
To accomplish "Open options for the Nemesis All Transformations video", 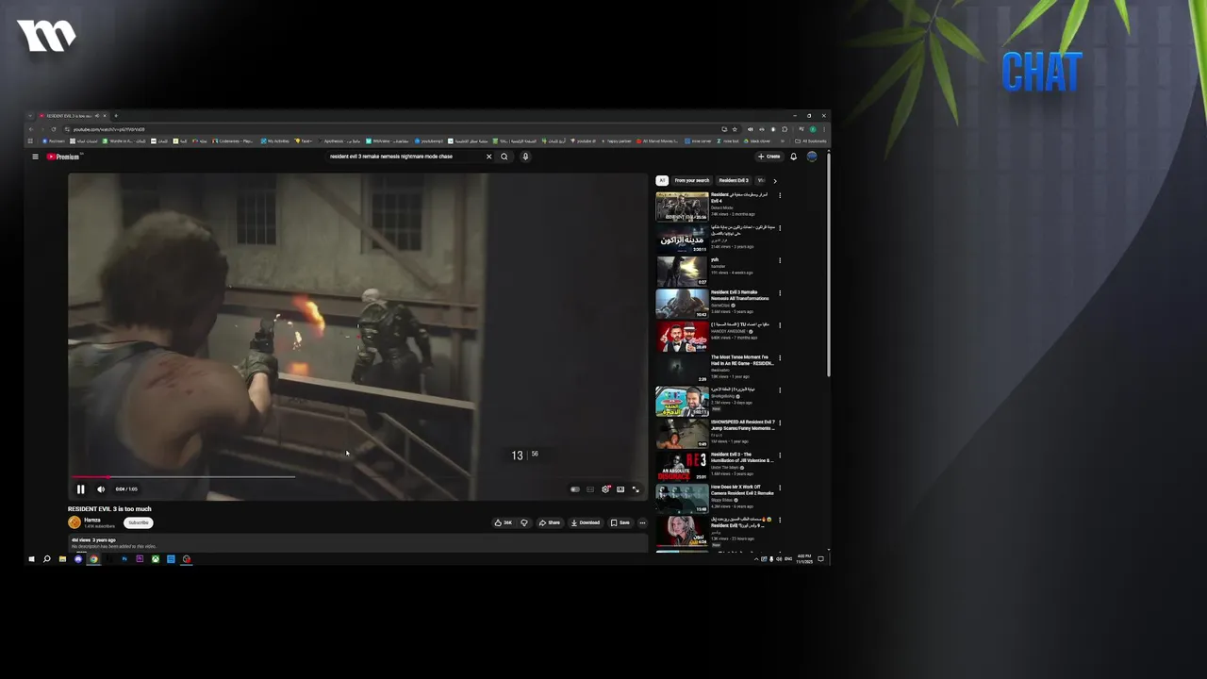I will pos(780,293).
